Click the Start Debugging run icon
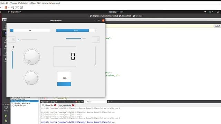The width and height of the screenshot is (221, 124). pos(6,121)
